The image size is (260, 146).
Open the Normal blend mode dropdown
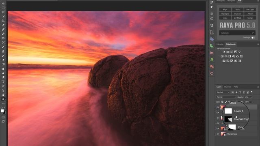tap(226, 97)
